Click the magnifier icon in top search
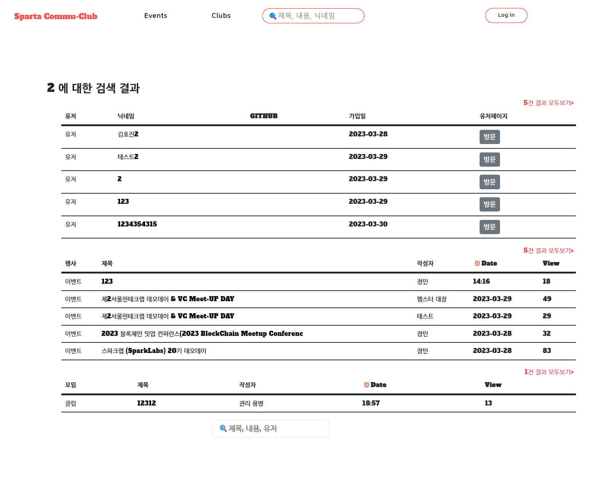 coord(272,16)
